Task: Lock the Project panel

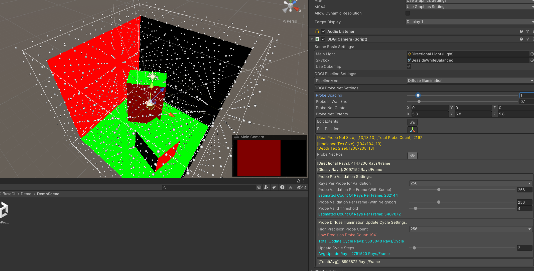Action: pyautogui.click(x=299, y=181)
